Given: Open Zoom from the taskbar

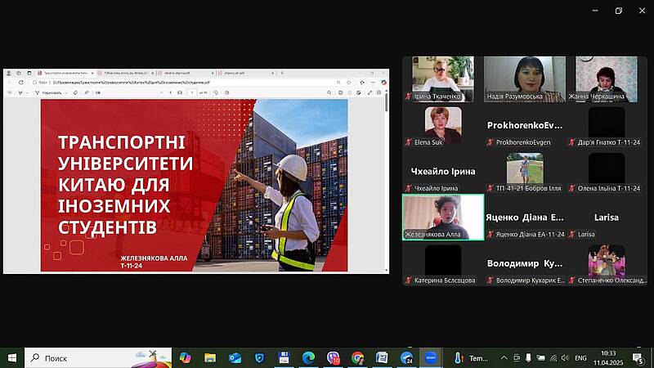Looking at the screenshot, I should click(x=431, y=358).
